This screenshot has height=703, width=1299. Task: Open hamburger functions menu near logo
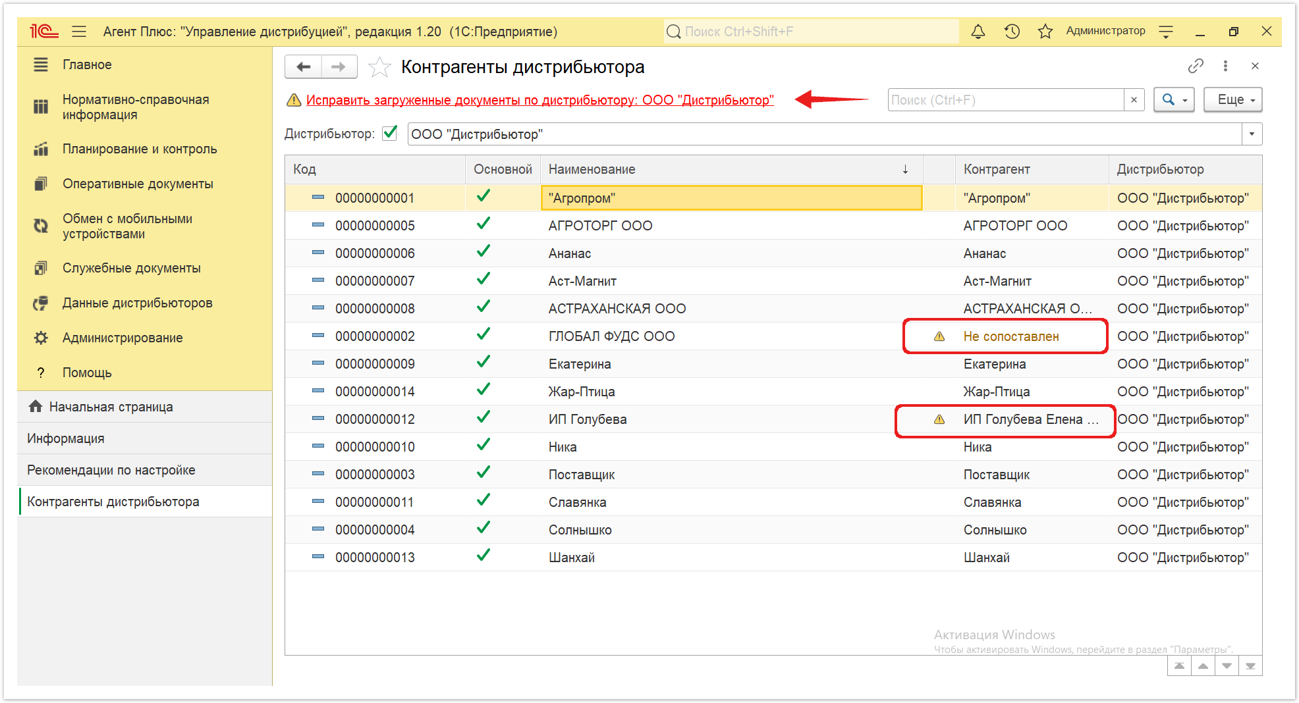pyautogui.click(x=79, y=31)
